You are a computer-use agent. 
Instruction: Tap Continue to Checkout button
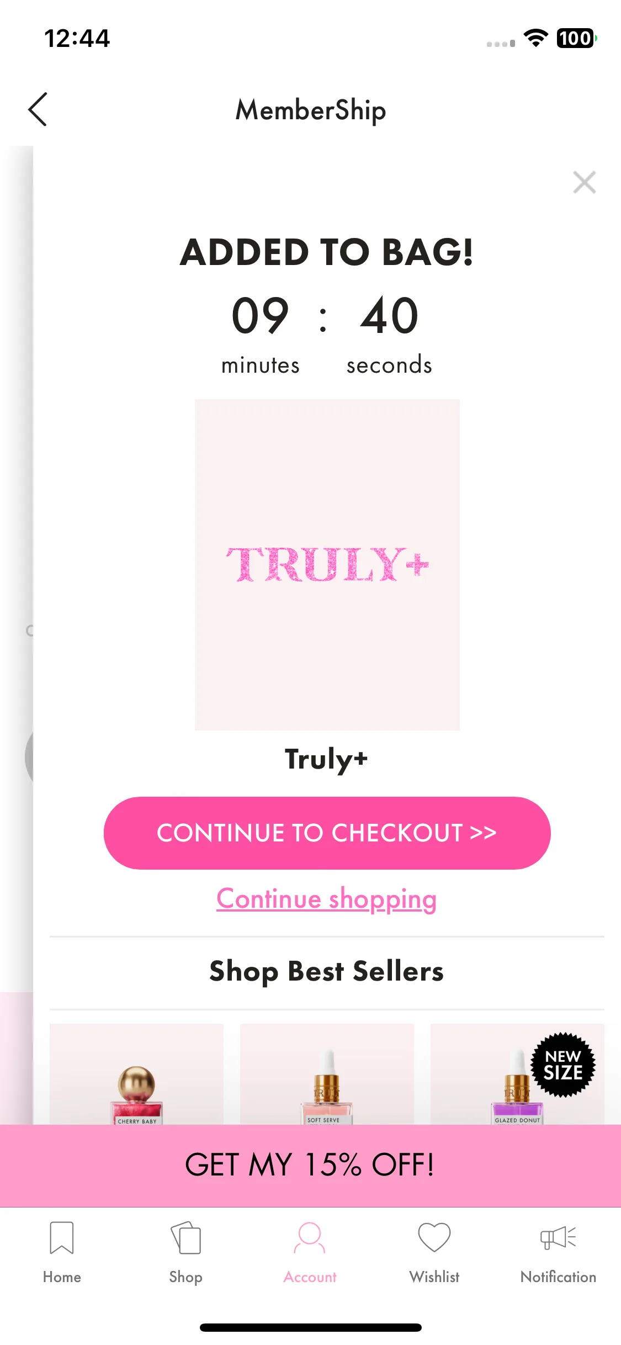(x=327, y=833)
